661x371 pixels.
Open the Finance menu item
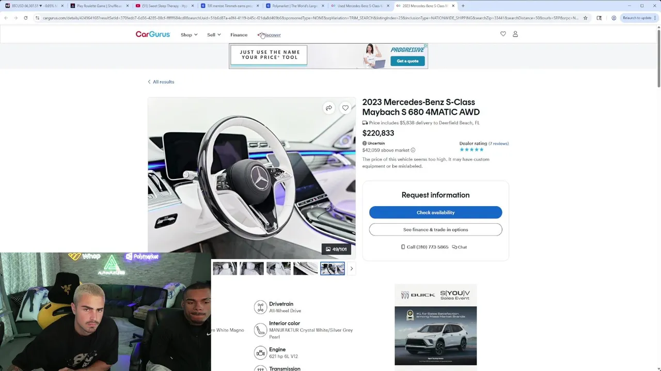239,35
